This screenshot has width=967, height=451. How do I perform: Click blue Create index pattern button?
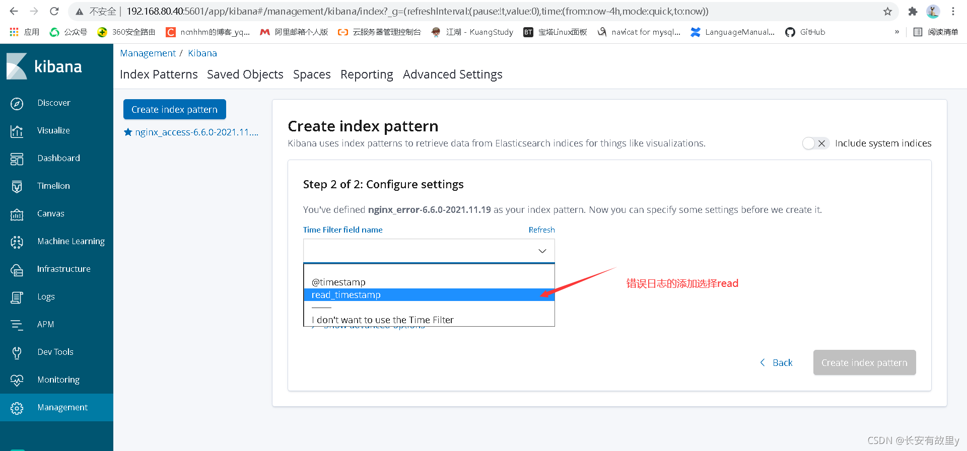coord(175,109)
